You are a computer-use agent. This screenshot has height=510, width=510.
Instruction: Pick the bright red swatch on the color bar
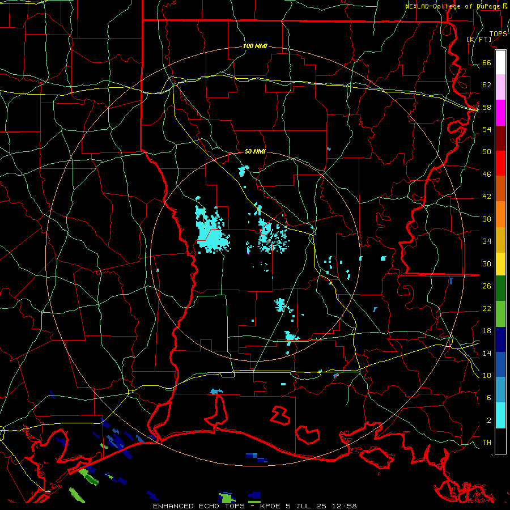[500, 163]
